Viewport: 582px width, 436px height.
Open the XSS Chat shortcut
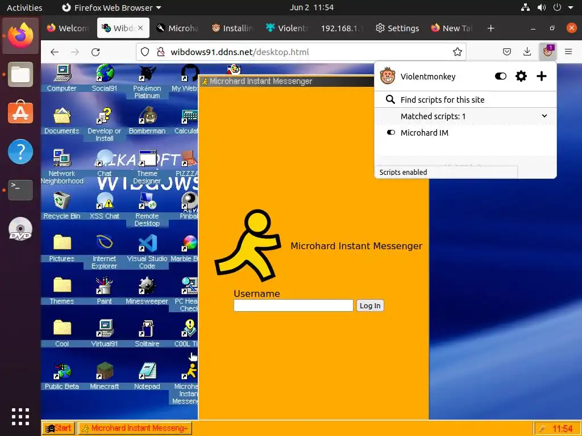point(105,206)
